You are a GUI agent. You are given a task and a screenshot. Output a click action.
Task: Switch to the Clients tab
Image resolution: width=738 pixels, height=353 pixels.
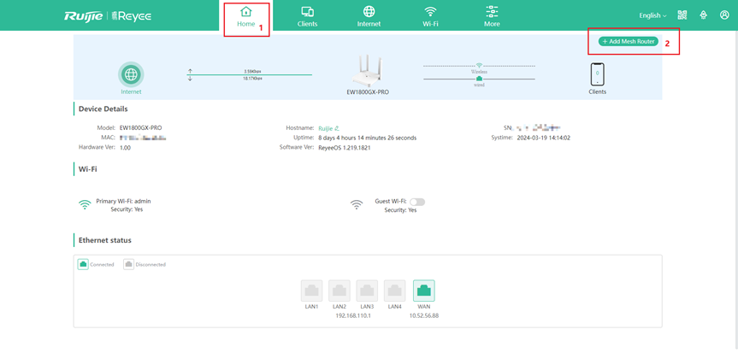tap(307, 17)
